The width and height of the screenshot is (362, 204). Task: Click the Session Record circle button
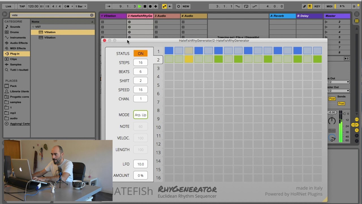click(x=178, y=6)
